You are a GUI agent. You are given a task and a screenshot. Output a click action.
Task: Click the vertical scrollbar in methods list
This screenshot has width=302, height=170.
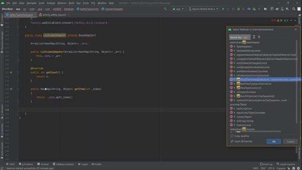(x=296, y=82)
